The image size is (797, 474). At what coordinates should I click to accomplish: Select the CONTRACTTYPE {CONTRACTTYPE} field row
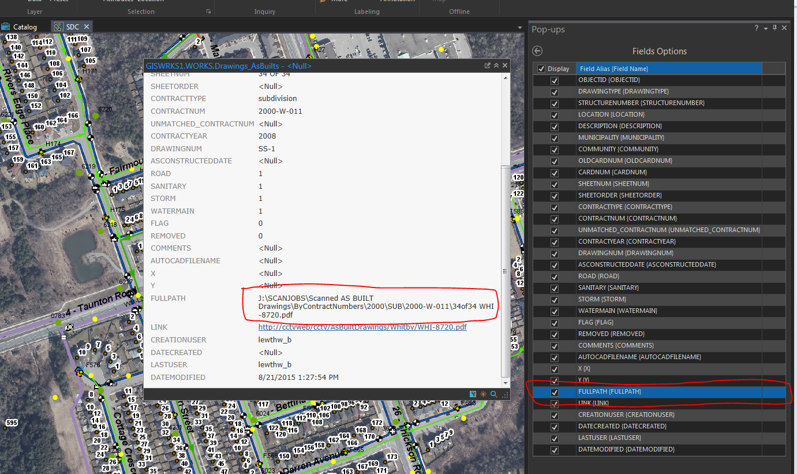[658, 207]
